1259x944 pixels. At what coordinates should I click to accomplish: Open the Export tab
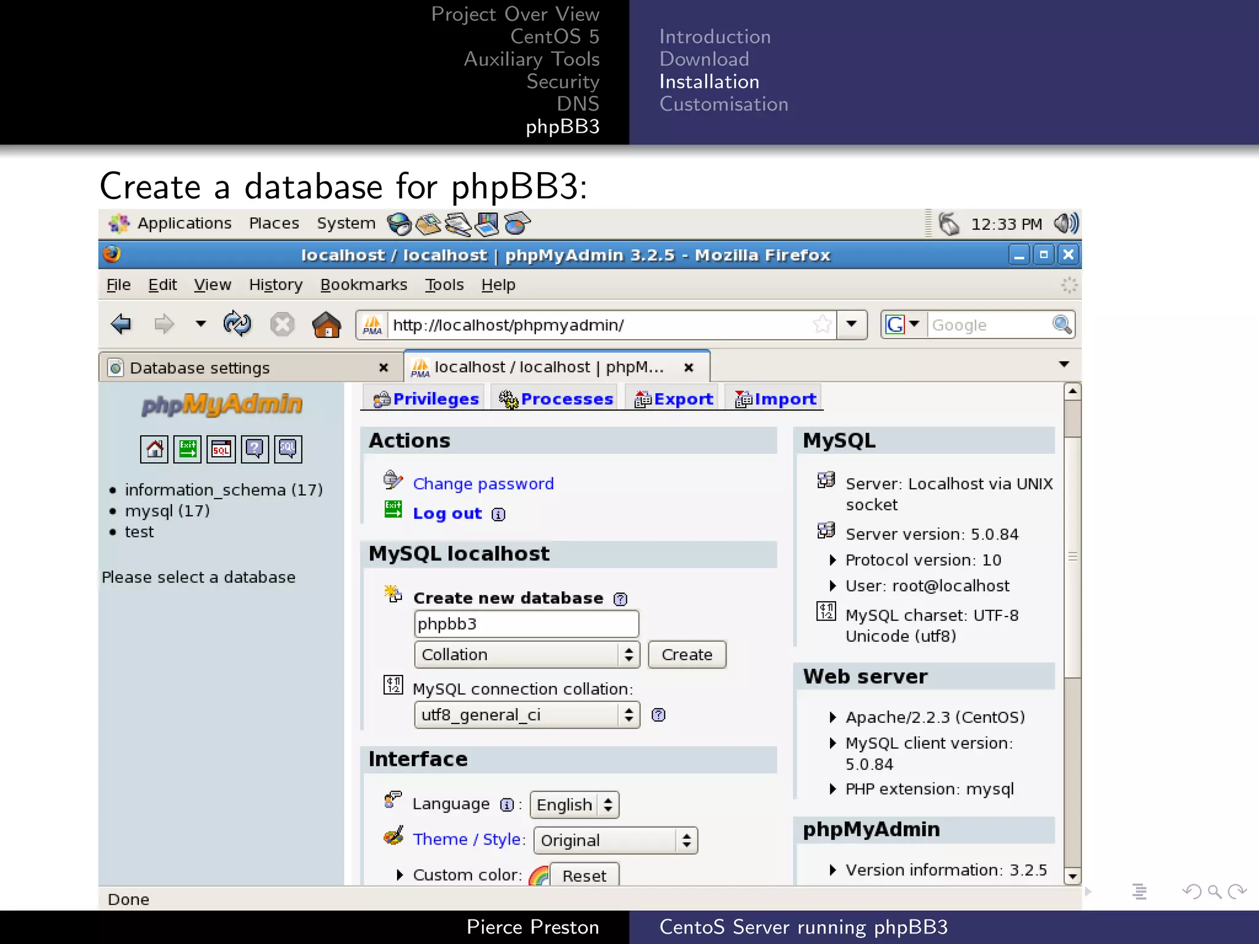pyautogui.click(x=674, y=399)
